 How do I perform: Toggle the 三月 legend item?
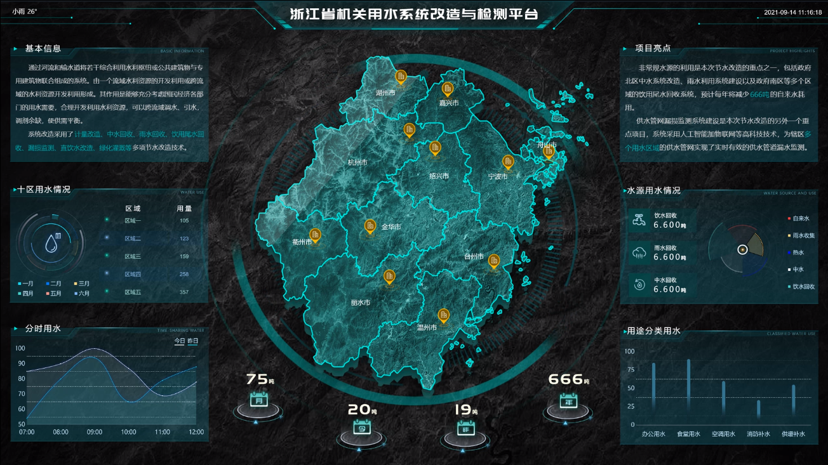[81, 284]
